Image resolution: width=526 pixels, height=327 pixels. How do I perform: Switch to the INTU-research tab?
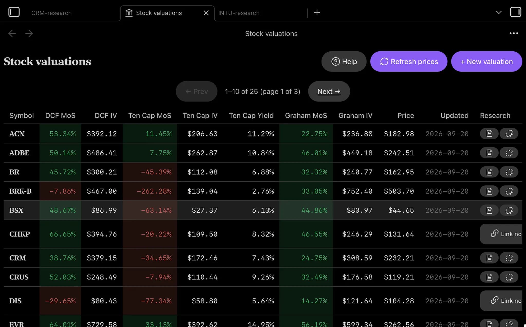239,13
